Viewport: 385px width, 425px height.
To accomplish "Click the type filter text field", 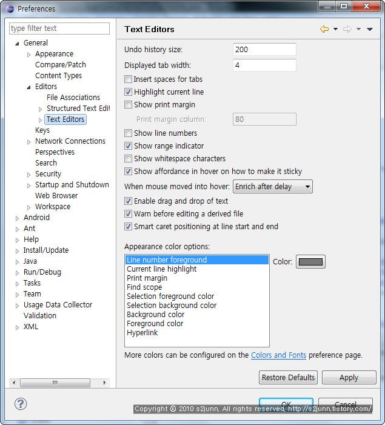I will coord(59,28).
